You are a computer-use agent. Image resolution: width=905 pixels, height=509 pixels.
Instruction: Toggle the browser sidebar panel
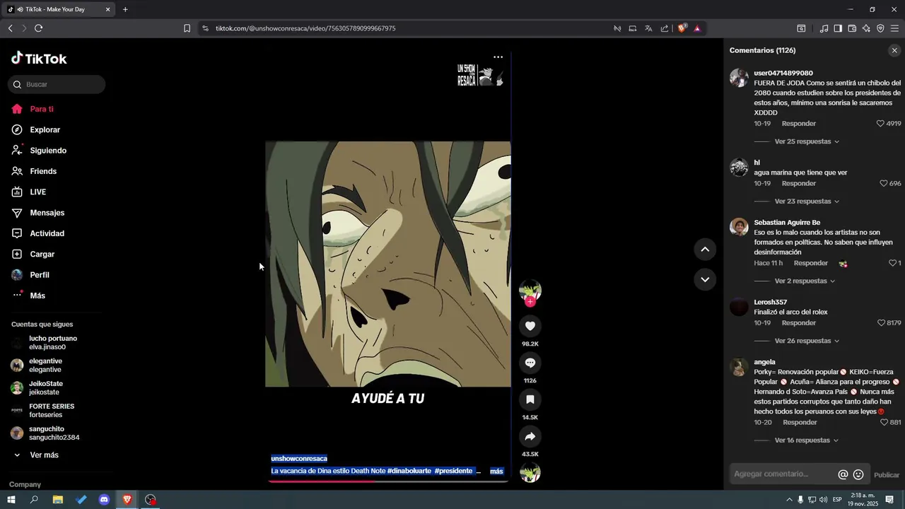[x=838, y=28]
